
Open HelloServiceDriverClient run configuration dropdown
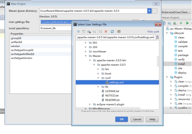coord(189,12)
